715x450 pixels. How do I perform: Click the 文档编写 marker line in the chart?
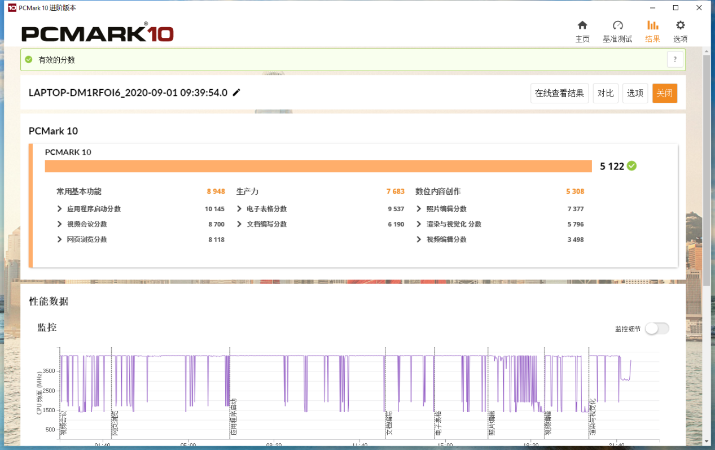click(x=385, y=392)
